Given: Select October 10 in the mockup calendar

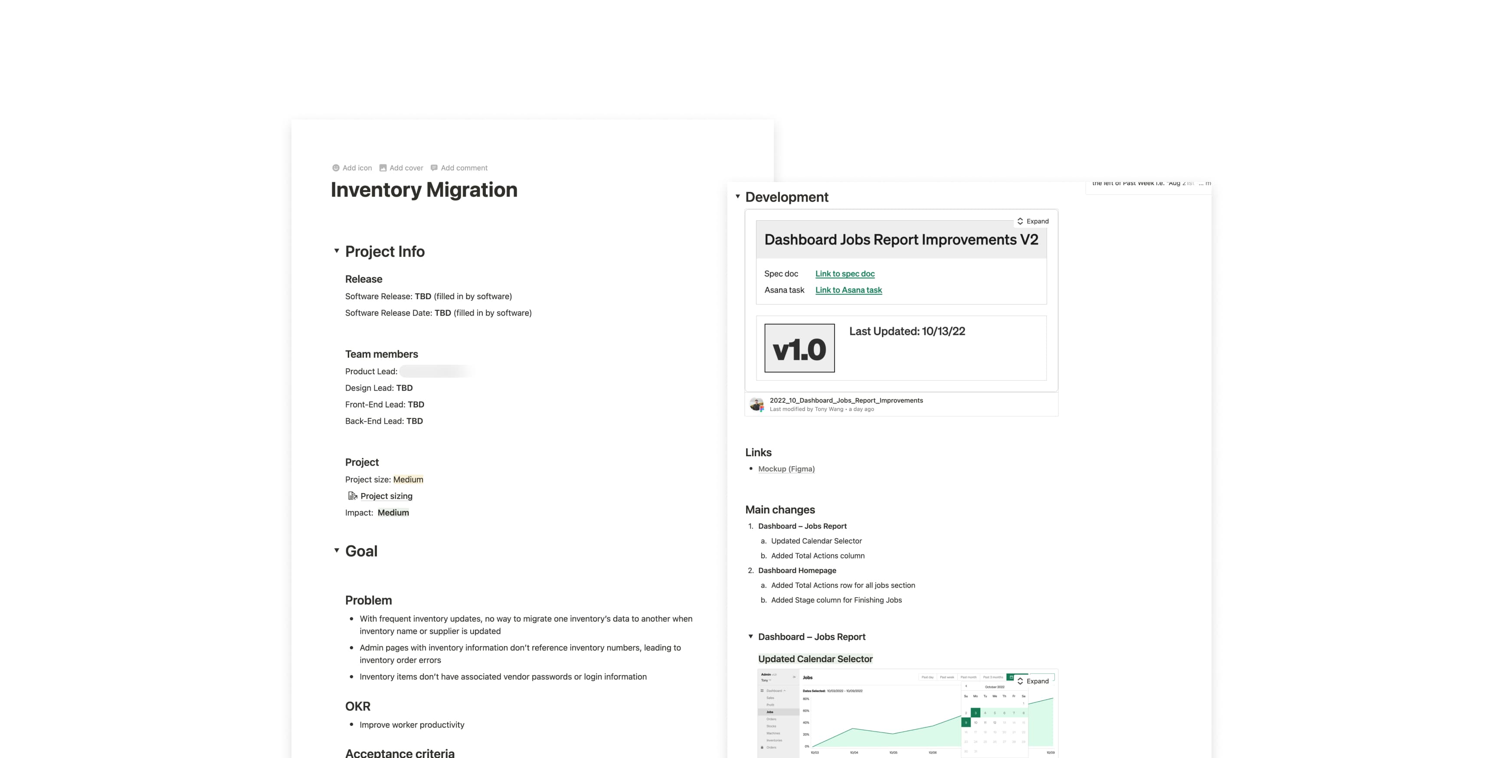Looking at the screenshot, I should (x=976, y=722).
